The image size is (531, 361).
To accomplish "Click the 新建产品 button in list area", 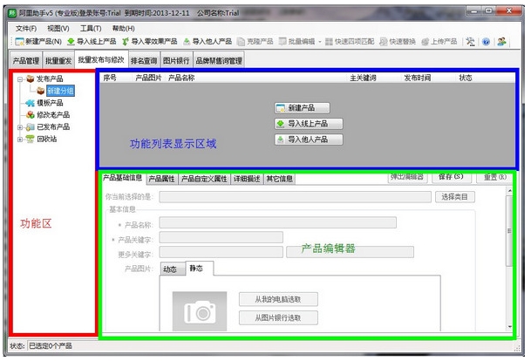I will [x=302, y=108].
